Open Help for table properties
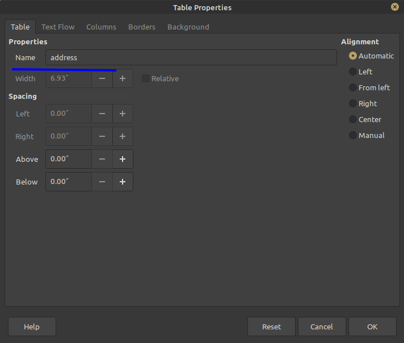This screenshot has width=404, height=343. 32,327
